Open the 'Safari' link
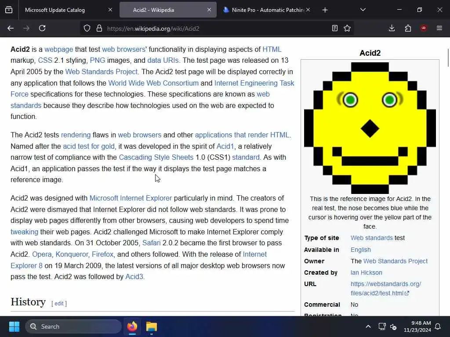The height and width of the screenshot is (337, 450). click(x=151, y=243)
